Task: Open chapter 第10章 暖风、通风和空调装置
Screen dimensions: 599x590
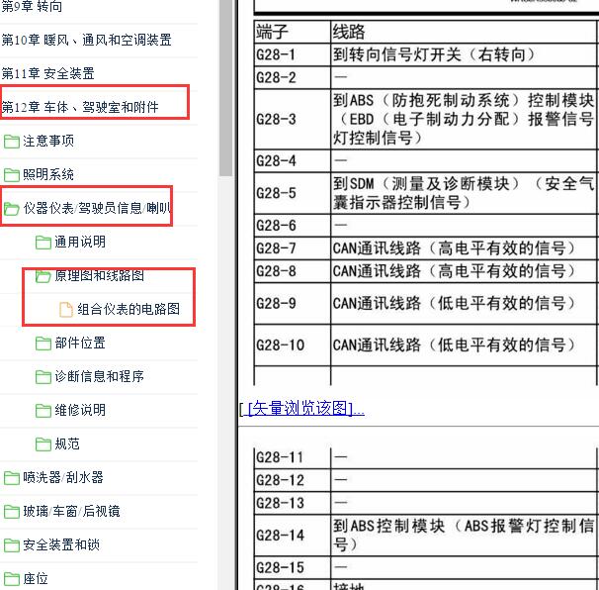Action: [86, 40]
